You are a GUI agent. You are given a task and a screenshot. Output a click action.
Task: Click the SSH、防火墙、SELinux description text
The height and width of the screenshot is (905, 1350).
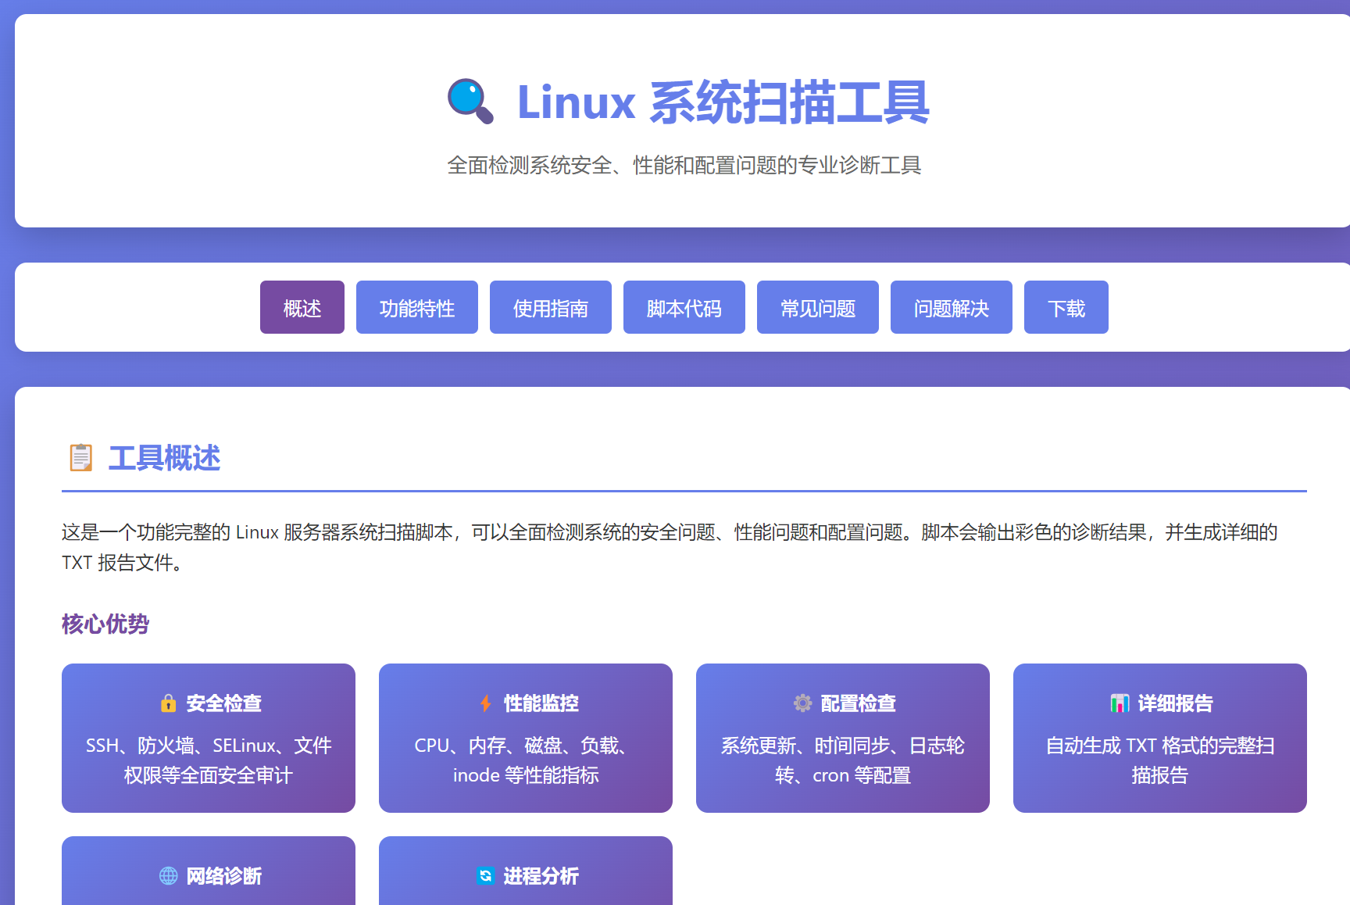pos(209,760)
